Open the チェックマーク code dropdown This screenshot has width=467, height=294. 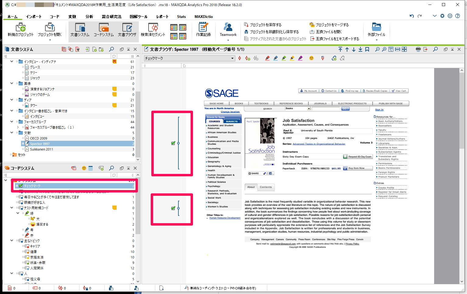point(232,58)
